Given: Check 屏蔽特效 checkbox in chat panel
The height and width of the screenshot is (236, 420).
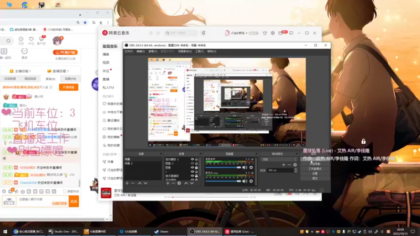Looking at the screenshot, I should [x=65, y=191].
